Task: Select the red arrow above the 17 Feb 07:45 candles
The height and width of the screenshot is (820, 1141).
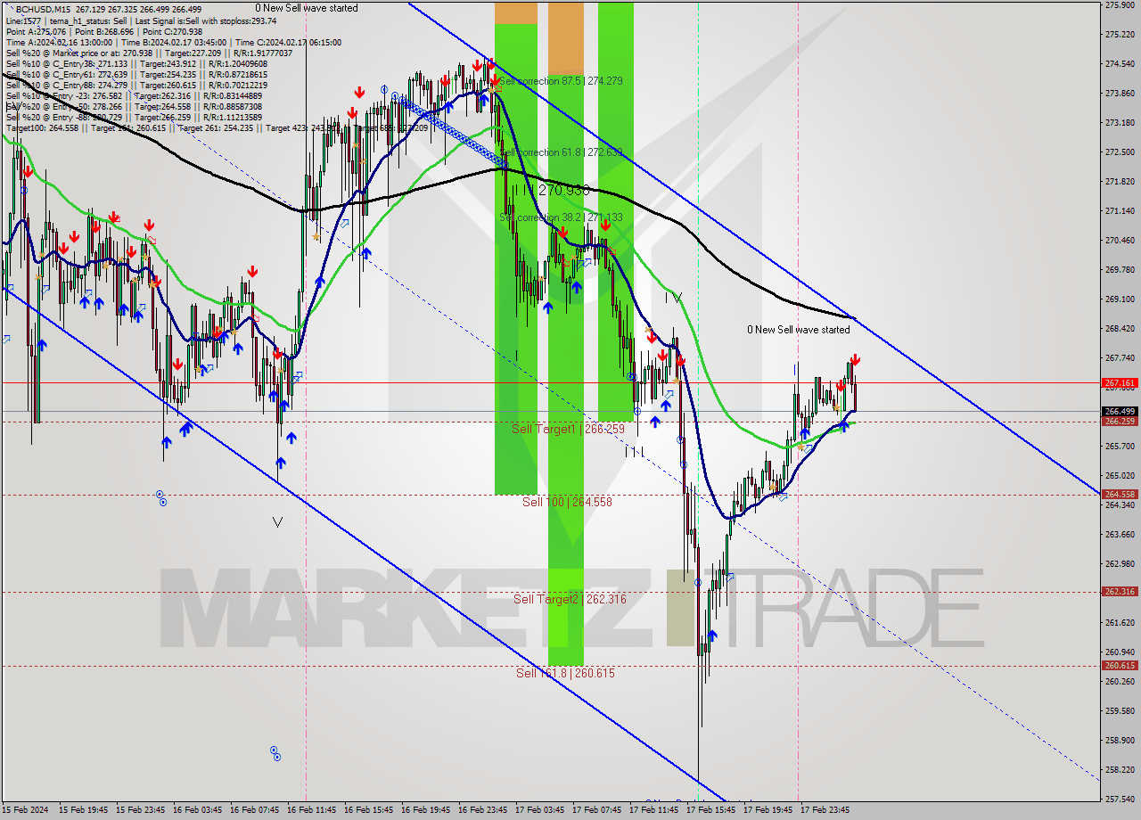Action: [605, 225]
